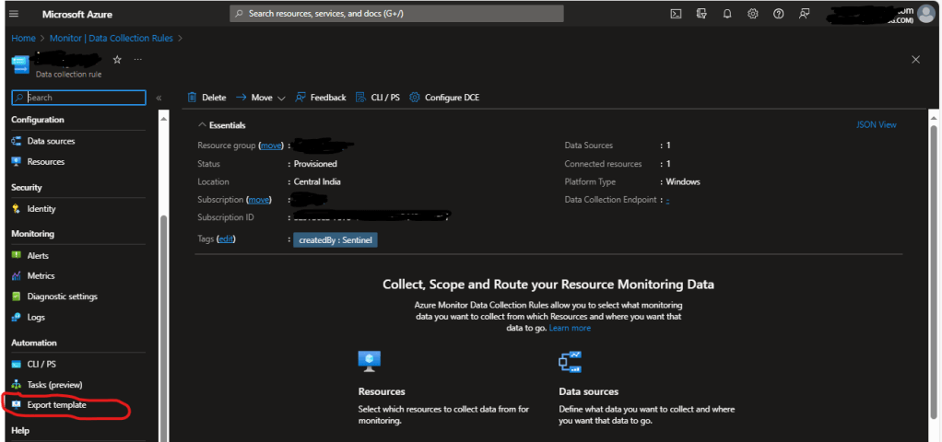Click the Home breadcrumb link

tap(23, 38)
